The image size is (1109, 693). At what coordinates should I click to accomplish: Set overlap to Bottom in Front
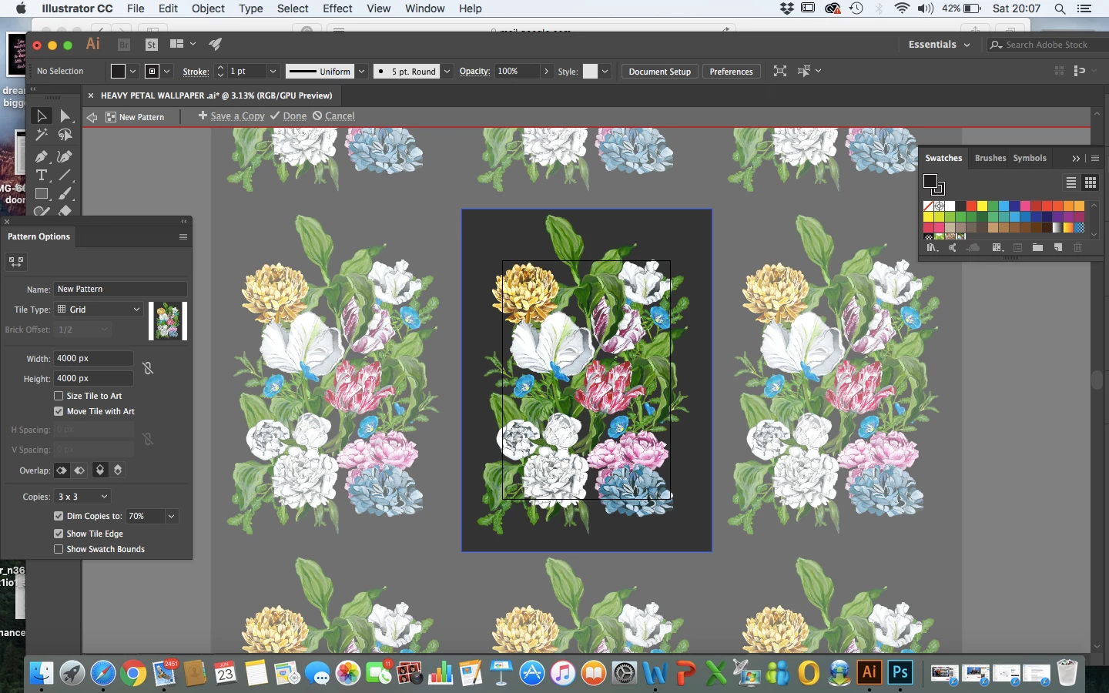coord(118,470)
